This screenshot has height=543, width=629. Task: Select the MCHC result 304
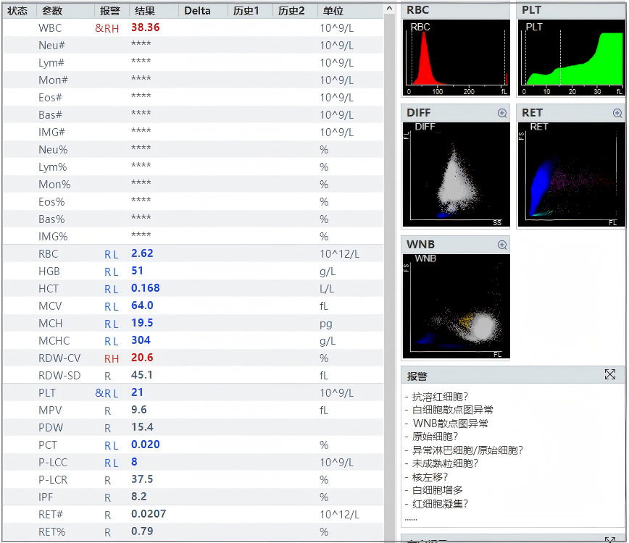click(x=141, y=340)
